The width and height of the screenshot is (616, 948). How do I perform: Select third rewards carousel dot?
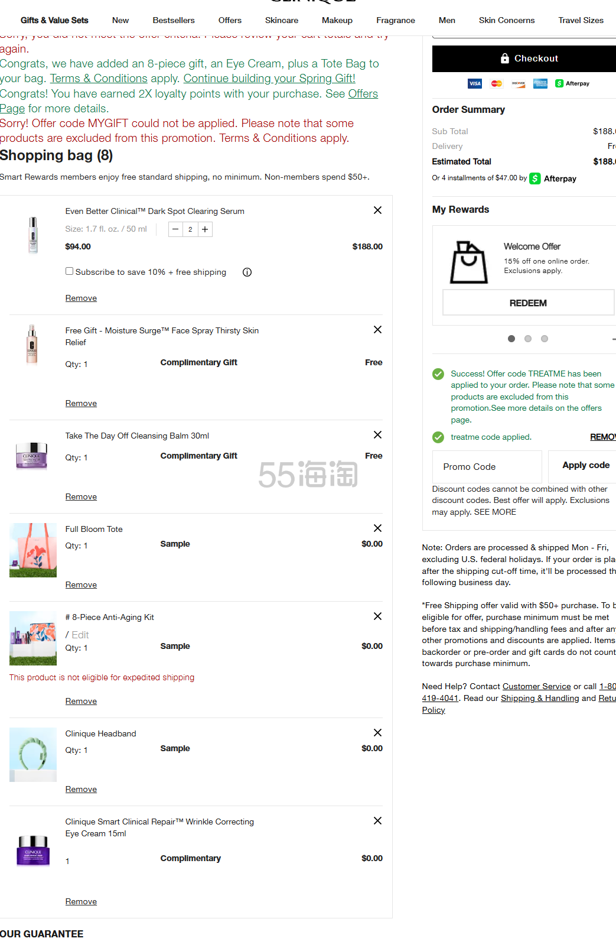pyautogui.click(x=545, y=339)
